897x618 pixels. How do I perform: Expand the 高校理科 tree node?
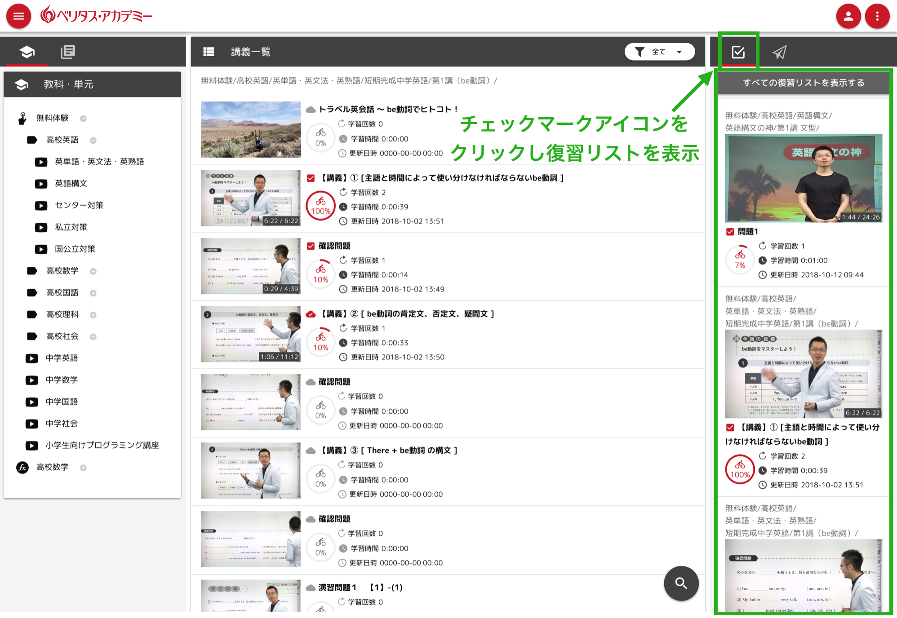point(93,315)
